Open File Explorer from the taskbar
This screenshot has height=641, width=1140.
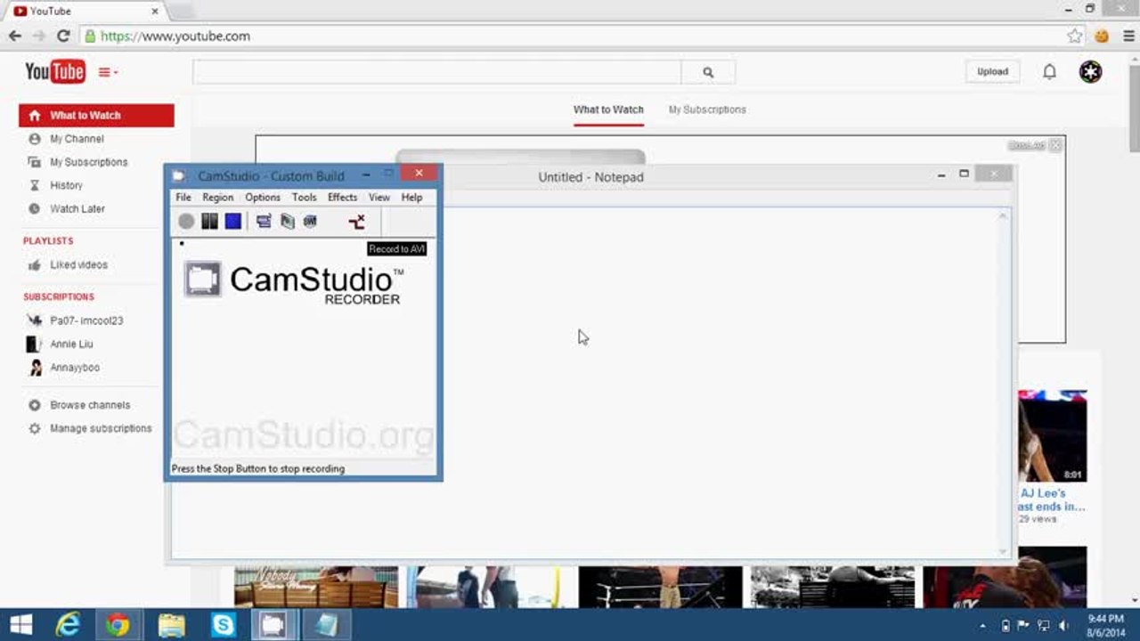[171, 625]
